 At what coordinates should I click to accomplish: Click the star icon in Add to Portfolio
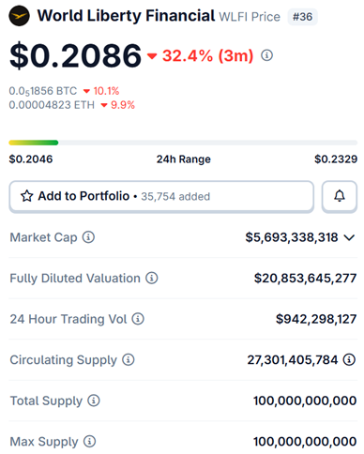pyautogui.click(x=27, y=196)
